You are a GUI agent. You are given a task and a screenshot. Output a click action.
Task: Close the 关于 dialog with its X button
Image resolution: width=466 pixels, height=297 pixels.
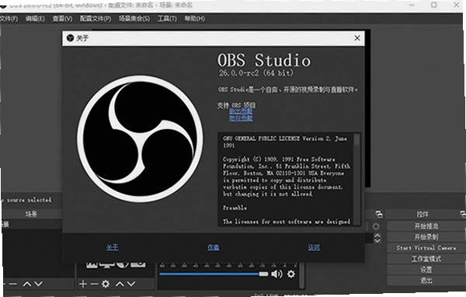click(x=357, y=38)
